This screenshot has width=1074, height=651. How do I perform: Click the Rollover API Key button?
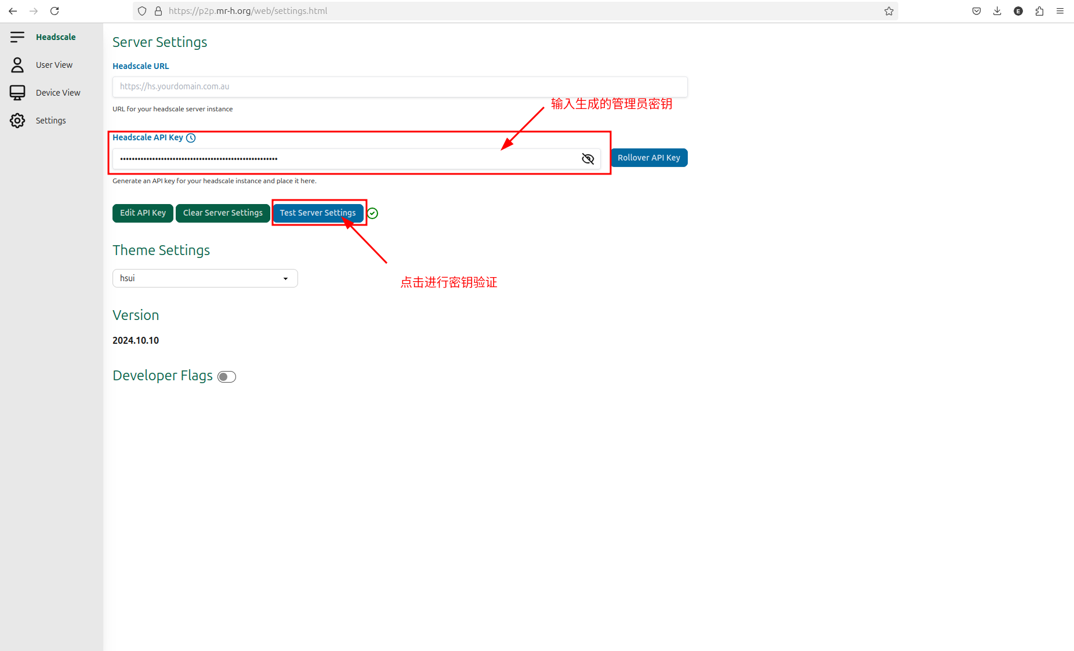tap(649, 157)
